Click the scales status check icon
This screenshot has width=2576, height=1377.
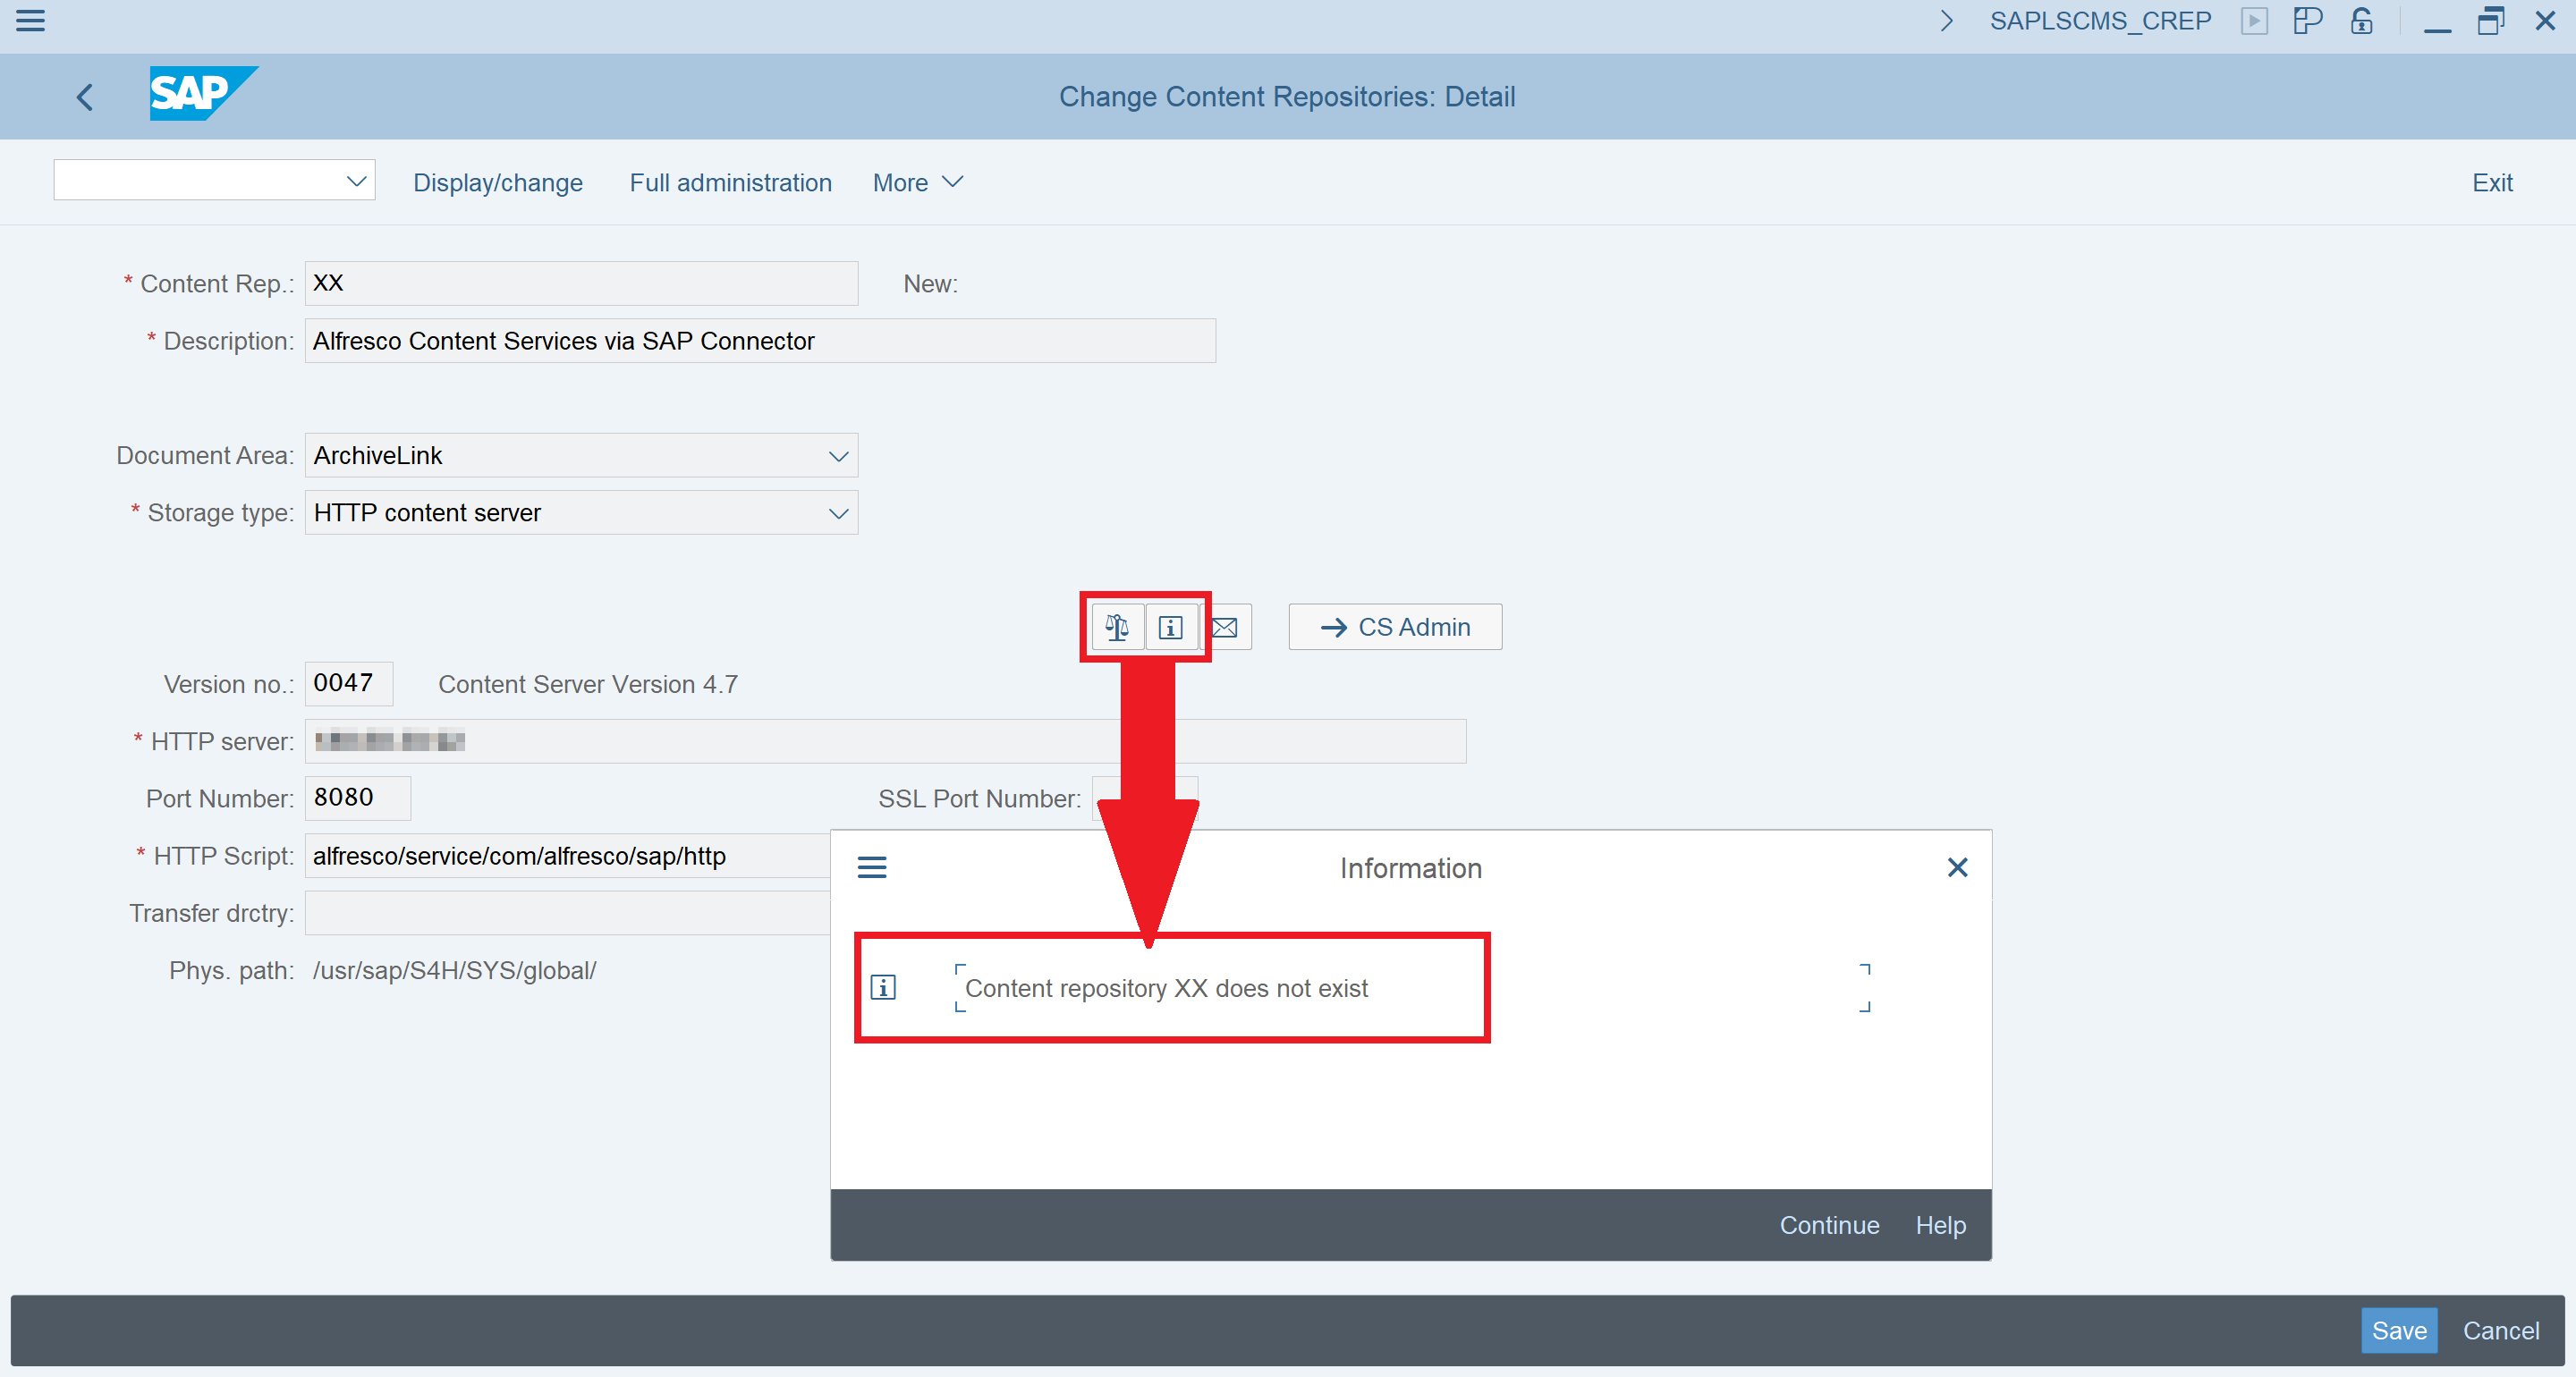click(x=1117, y=627)
